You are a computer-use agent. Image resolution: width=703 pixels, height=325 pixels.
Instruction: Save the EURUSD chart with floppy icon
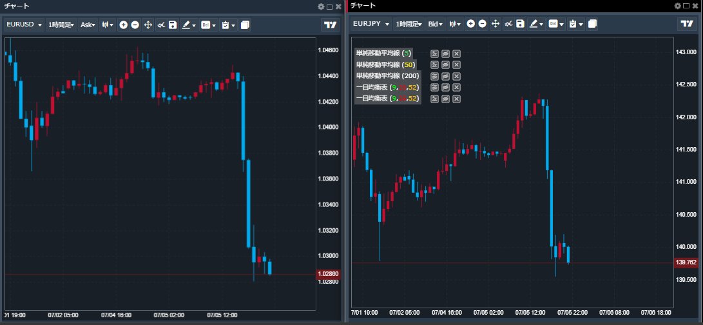tap(173, 25)
